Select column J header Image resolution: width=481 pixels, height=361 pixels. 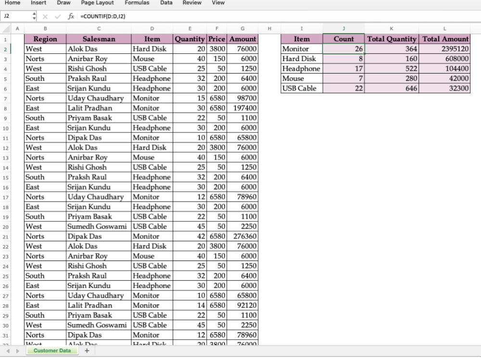click(343, 28)
